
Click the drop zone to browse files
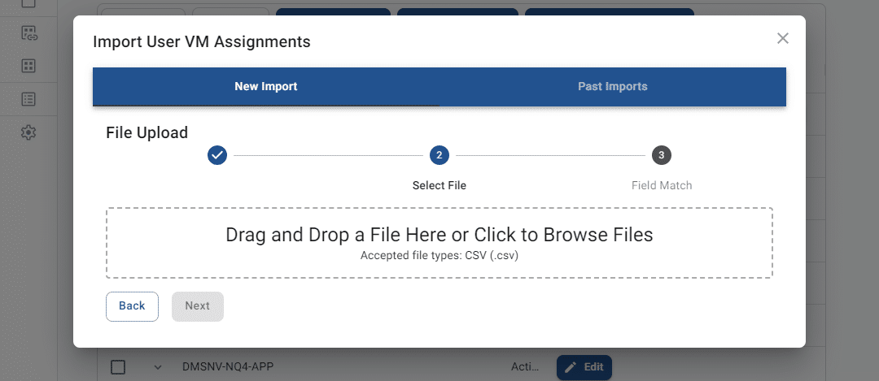(x=439, y=243)
